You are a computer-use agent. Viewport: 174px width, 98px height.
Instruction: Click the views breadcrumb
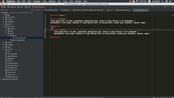[x=20, y=7]
